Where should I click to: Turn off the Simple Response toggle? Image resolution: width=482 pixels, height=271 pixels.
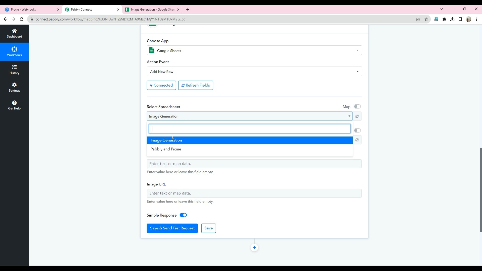183,215
